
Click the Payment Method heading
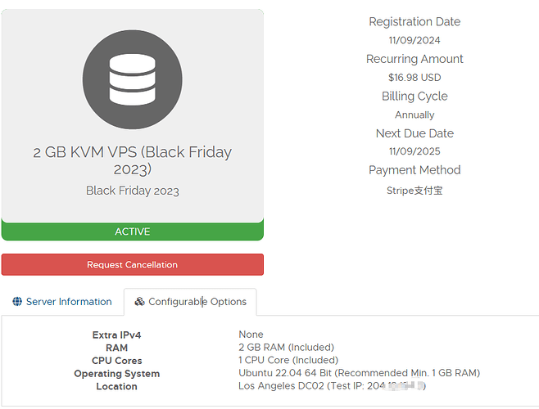click(x=414, y=170)
